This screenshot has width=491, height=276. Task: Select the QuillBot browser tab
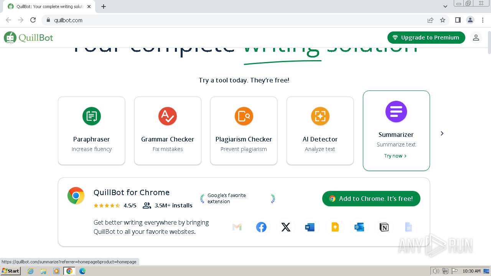(x=49, y=7)
